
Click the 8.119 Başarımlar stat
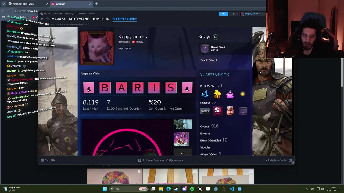tap(91, 105)
